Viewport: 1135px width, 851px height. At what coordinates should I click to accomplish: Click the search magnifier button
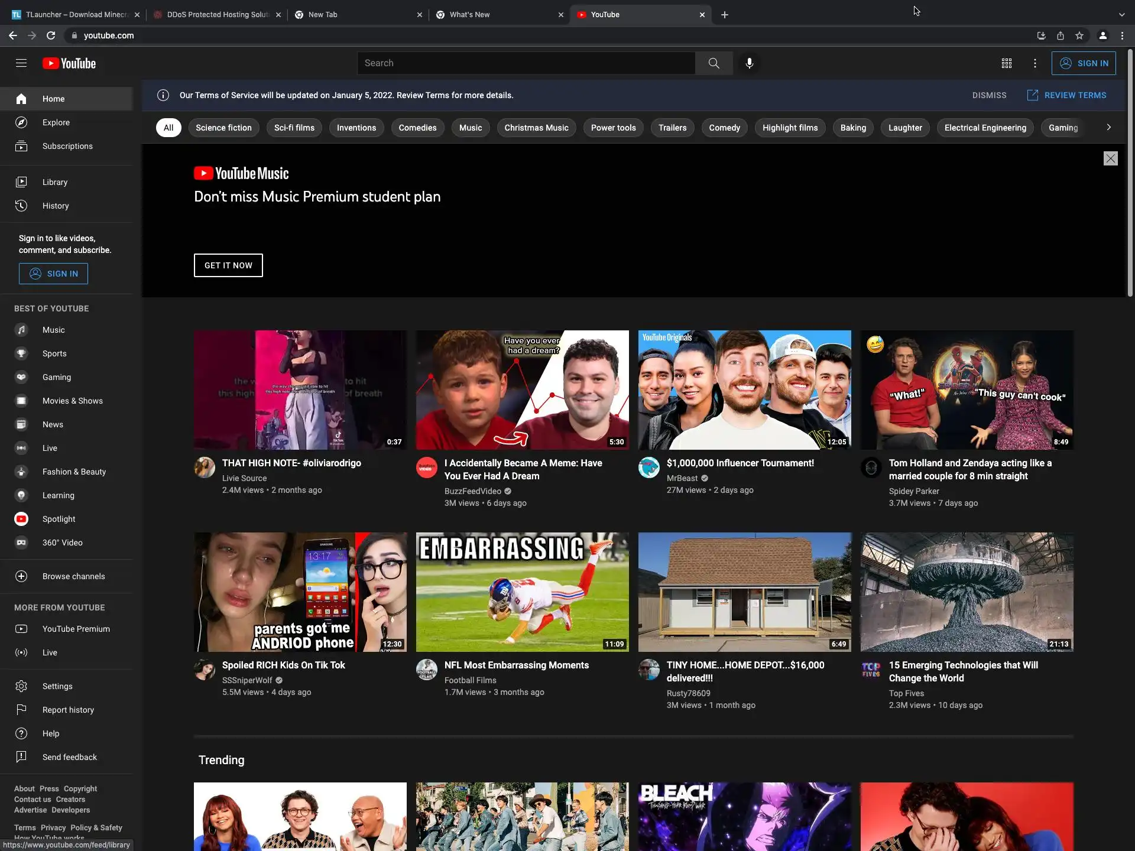pos(714,63)
